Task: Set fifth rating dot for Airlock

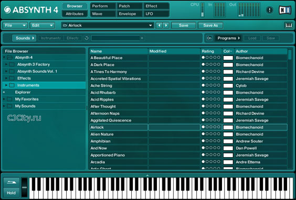Action: coord(219,127)
